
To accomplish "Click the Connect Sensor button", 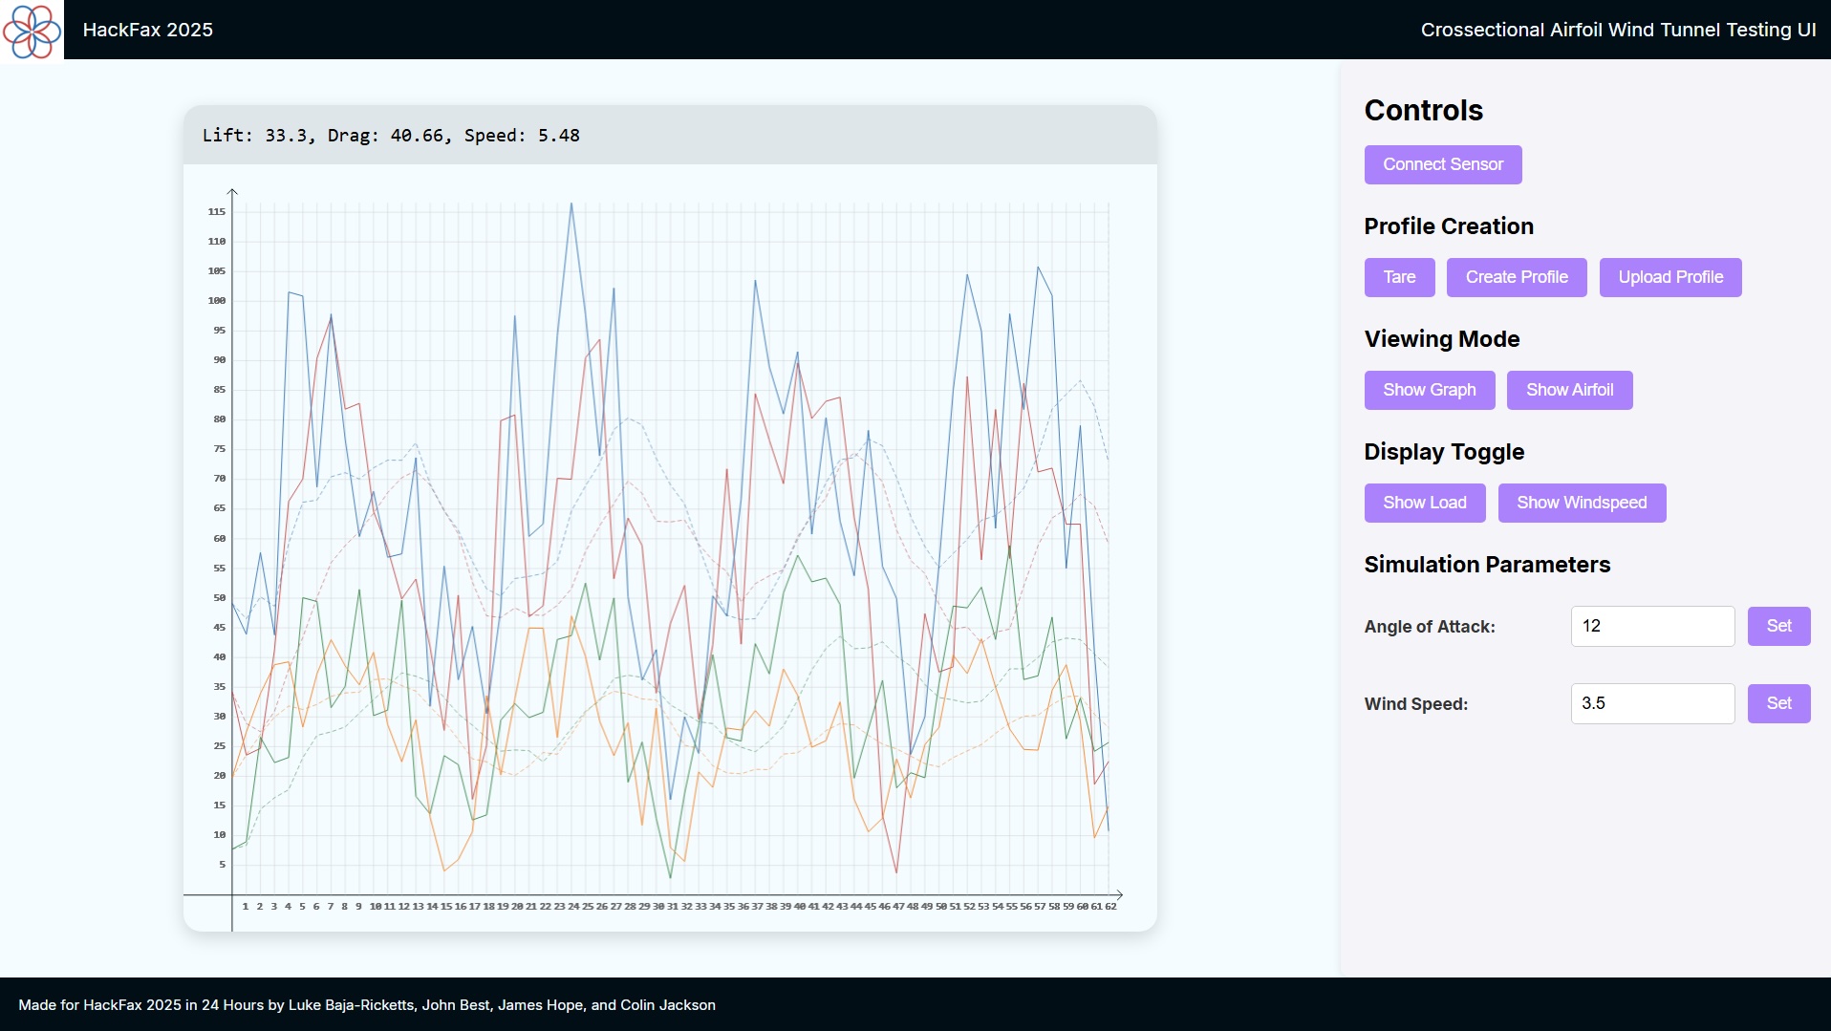I will point(1443,164).
